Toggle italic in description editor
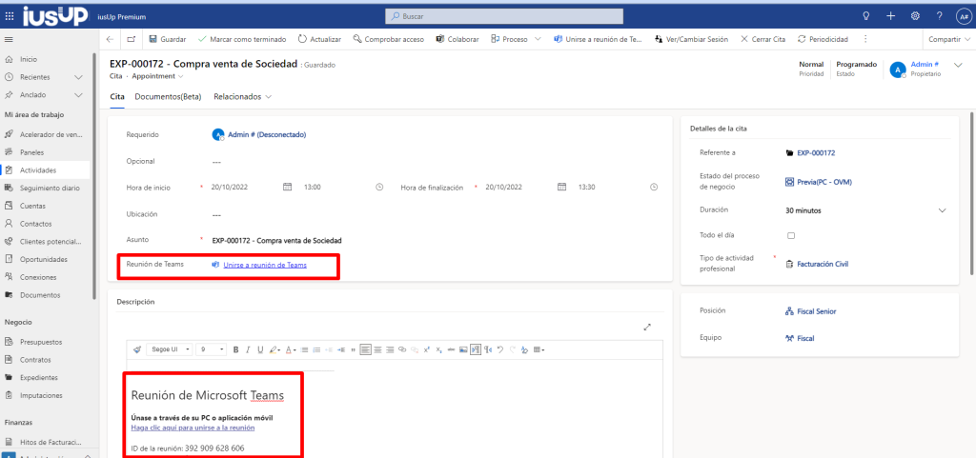Viewport: 976px width, 458px height. pos(248,349)
